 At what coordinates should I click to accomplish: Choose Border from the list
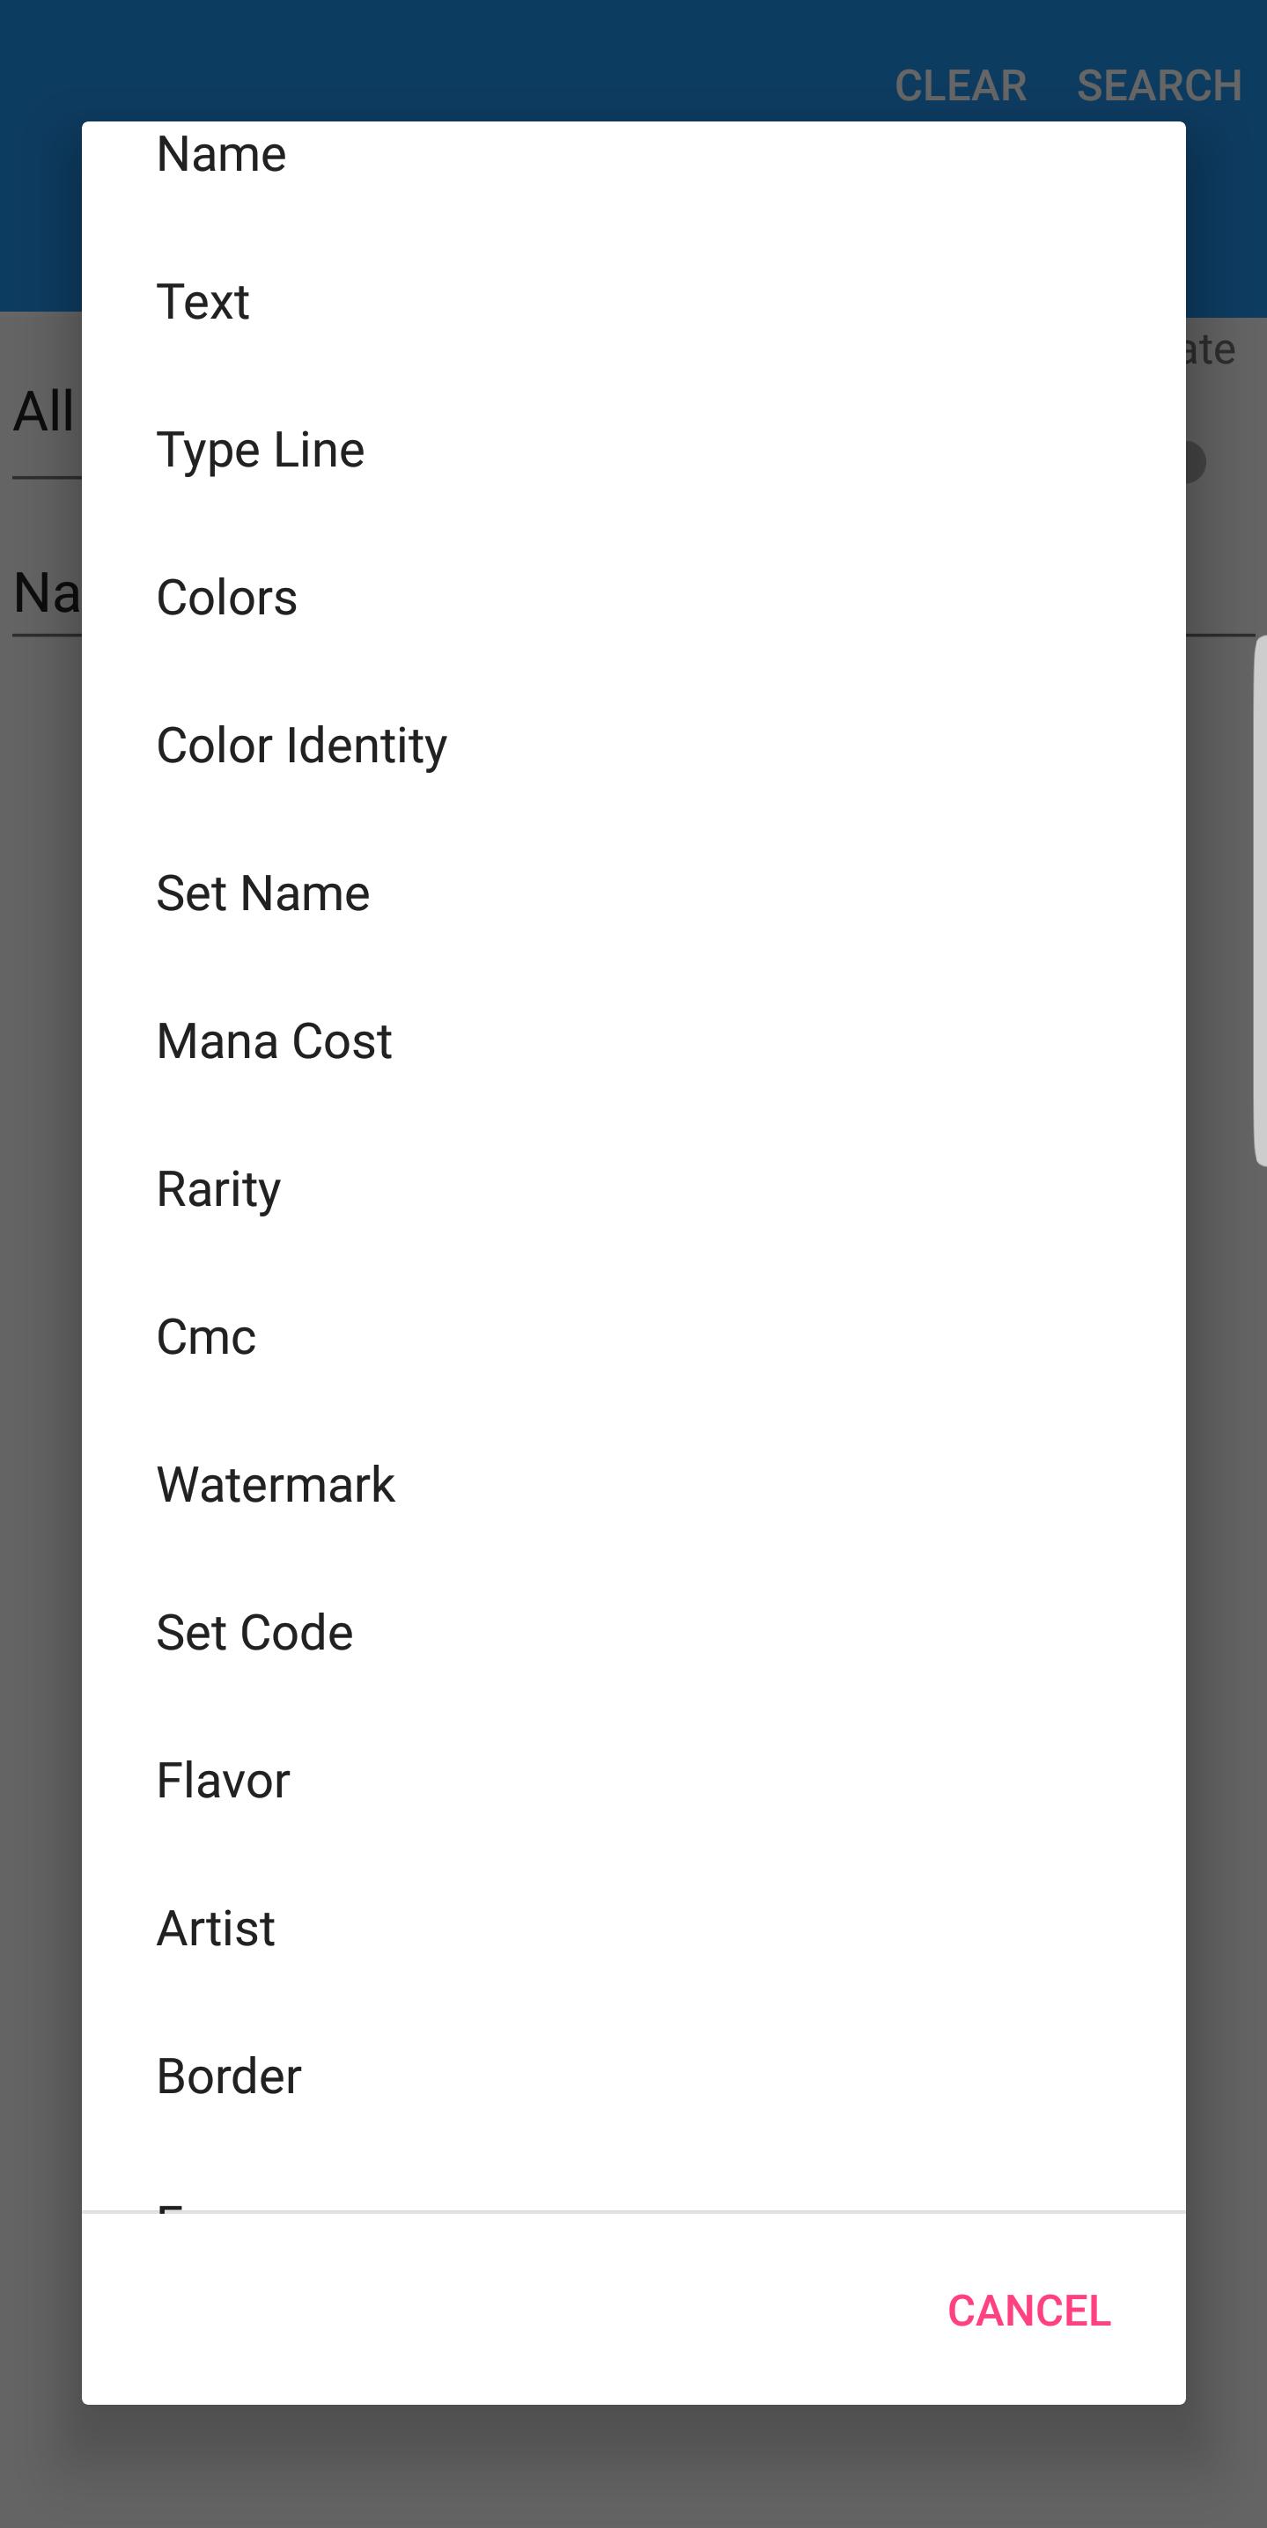[229, 2076]
